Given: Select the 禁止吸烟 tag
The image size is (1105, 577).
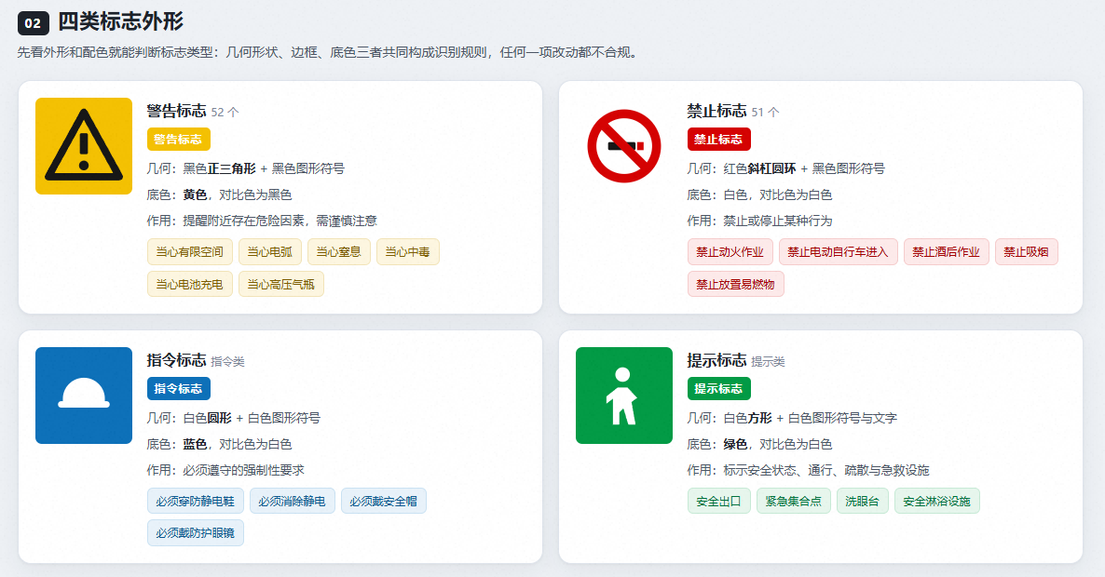Looking at the screenshot, I should click(1026, 252).
